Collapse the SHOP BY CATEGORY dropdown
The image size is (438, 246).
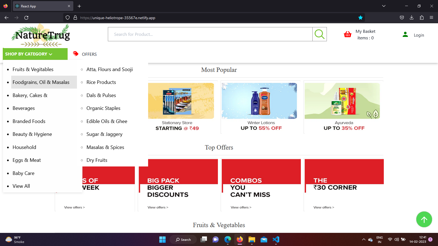[35, 54]
